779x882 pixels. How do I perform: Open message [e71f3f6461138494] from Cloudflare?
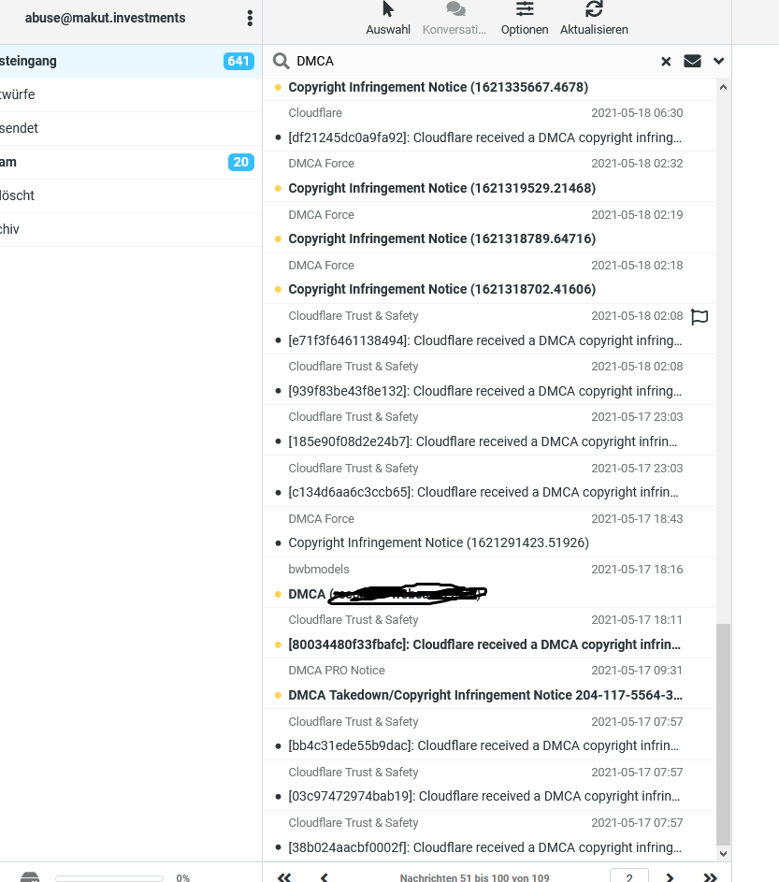pos(489,329)
